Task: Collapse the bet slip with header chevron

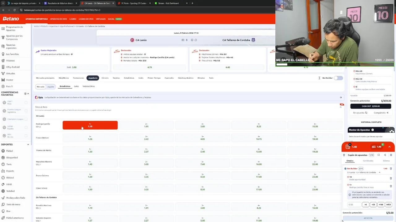Action: (390, 147)
